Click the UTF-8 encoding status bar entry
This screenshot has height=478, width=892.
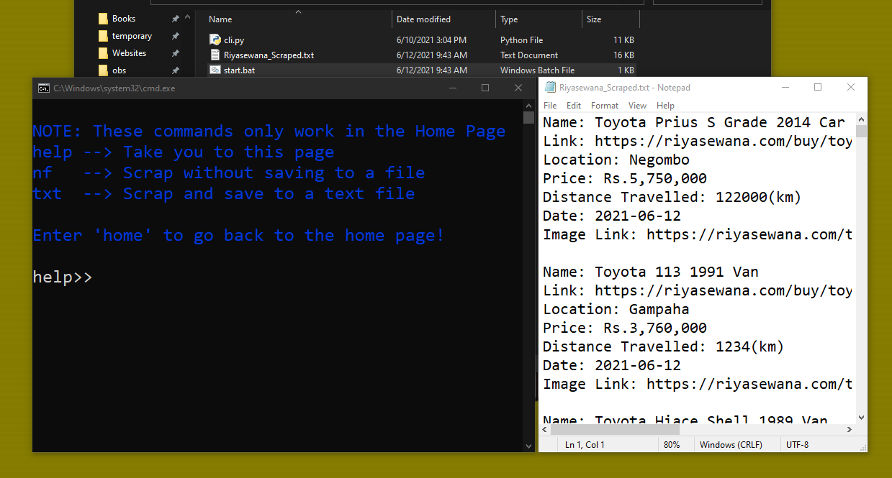tap(798, 445)
